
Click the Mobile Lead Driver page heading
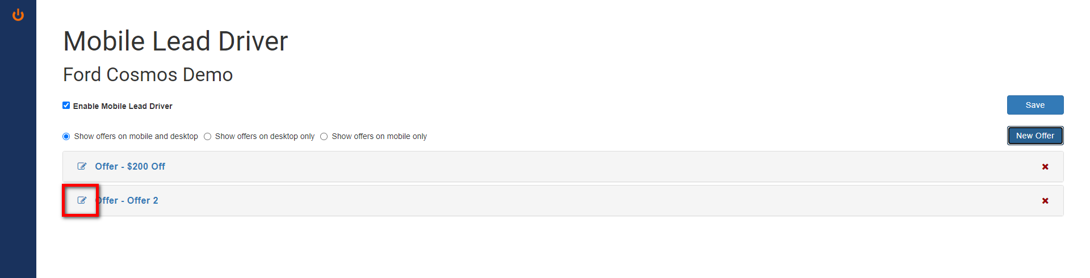point(175,41)
